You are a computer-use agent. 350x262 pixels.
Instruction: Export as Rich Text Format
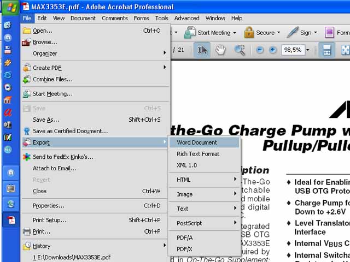[204, 154]
